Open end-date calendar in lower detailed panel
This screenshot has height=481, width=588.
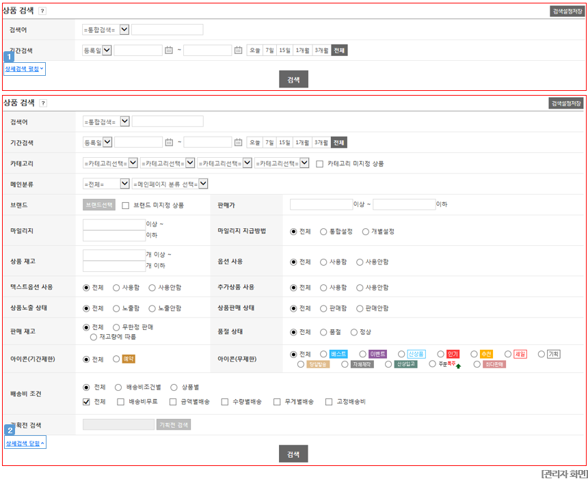coord(238,142)
